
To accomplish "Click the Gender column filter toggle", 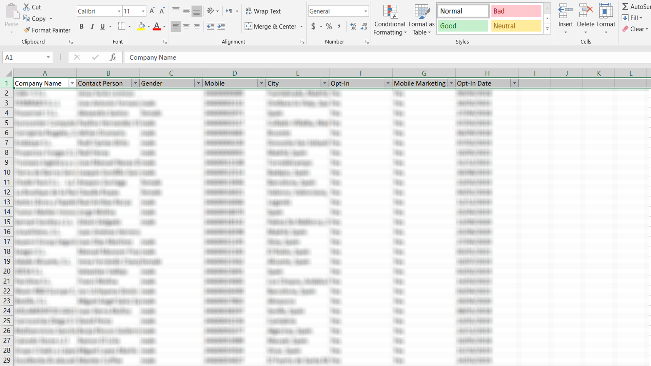I will click(198, 83).
